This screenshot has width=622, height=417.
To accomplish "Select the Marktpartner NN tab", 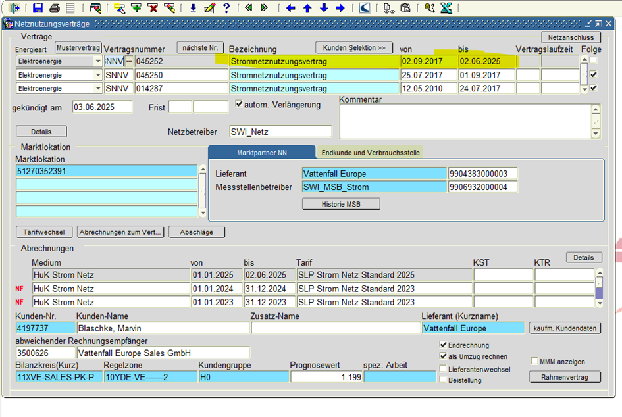I will pyautogui.click(x=261, y=153).
